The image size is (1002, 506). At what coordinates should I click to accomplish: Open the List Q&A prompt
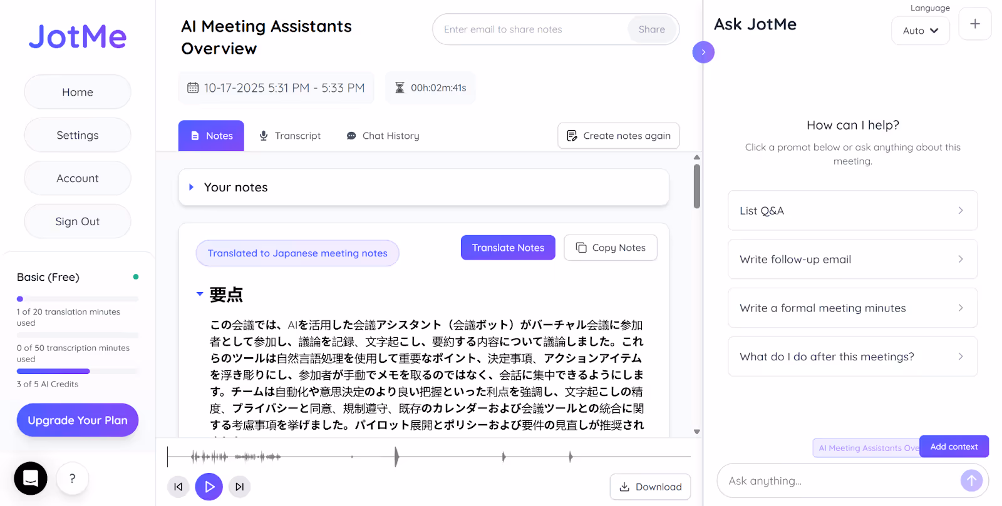click(x=852, y=211)
